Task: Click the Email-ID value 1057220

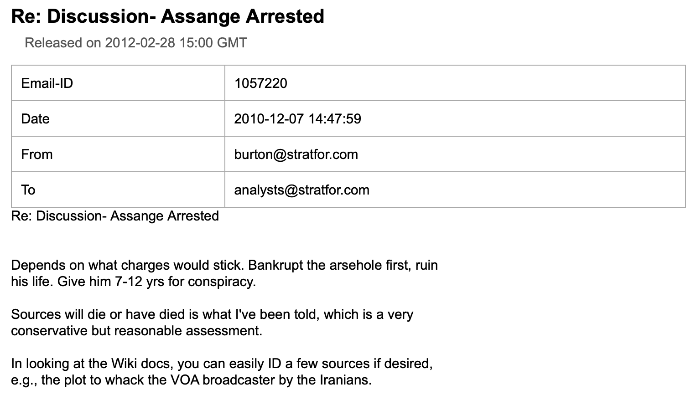Action: 260,83
